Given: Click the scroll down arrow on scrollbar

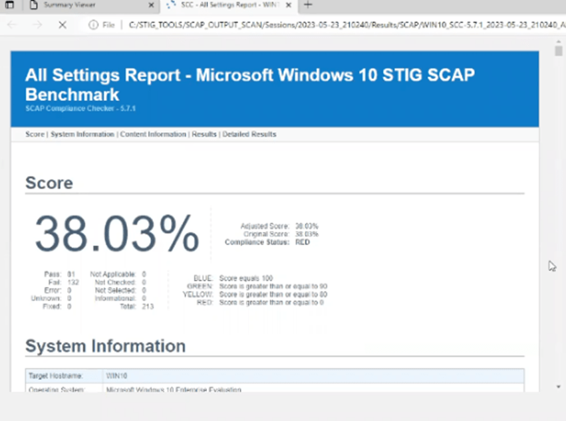Looking at the screenshot, I should pyautogui.click(x=559, y=386).
